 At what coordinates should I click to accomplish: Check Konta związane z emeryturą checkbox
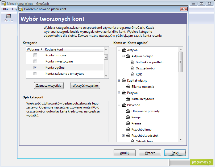[x=35, y=74]
